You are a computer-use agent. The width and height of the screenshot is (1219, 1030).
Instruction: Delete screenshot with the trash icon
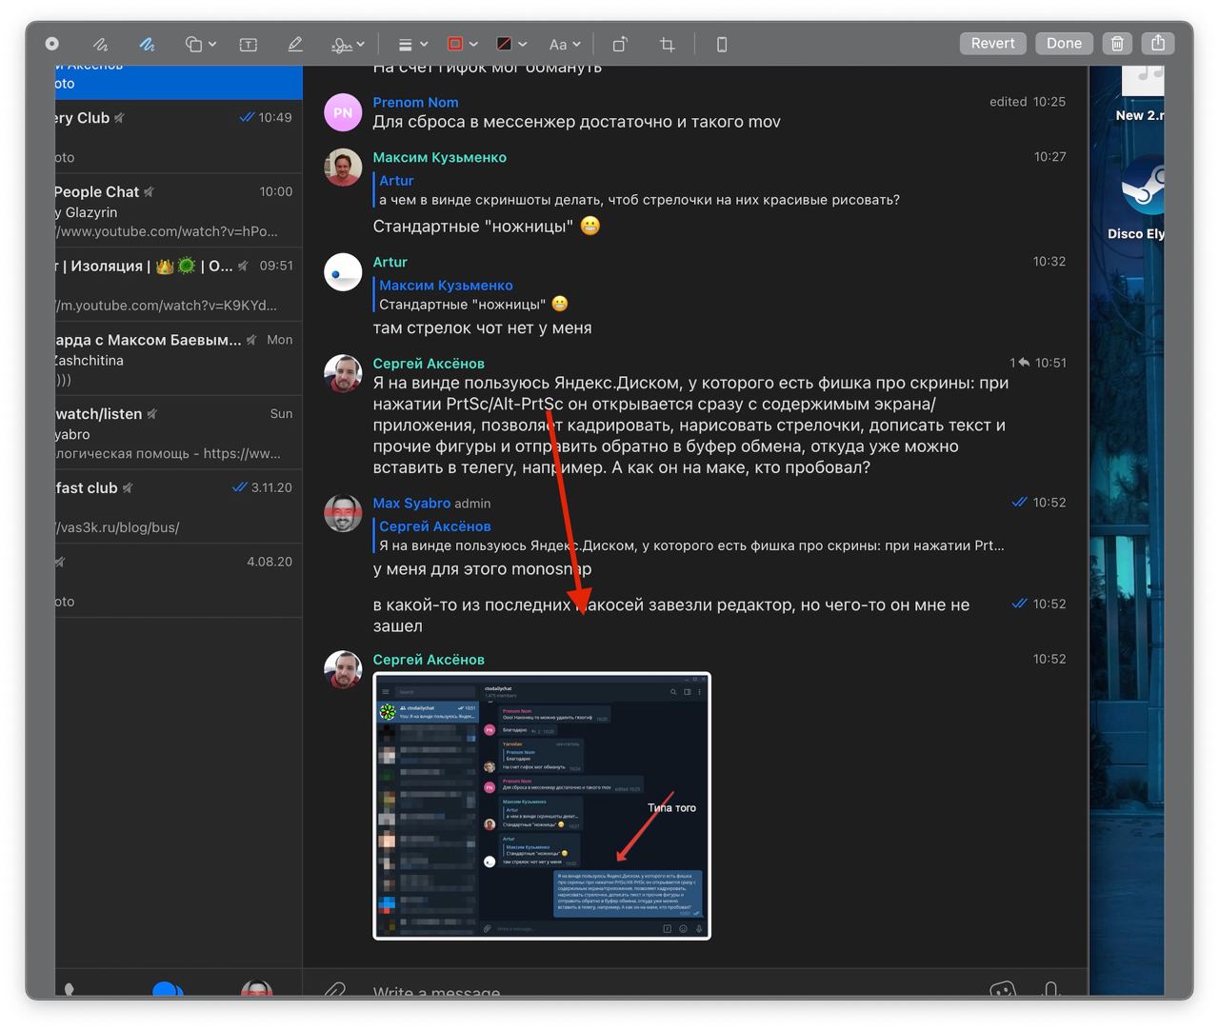(1117, 43)
